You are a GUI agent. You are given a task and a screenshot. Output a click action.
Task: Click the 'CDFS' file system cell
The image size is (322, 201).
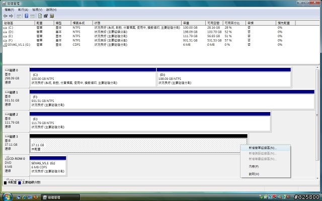[x=76, y=45]
